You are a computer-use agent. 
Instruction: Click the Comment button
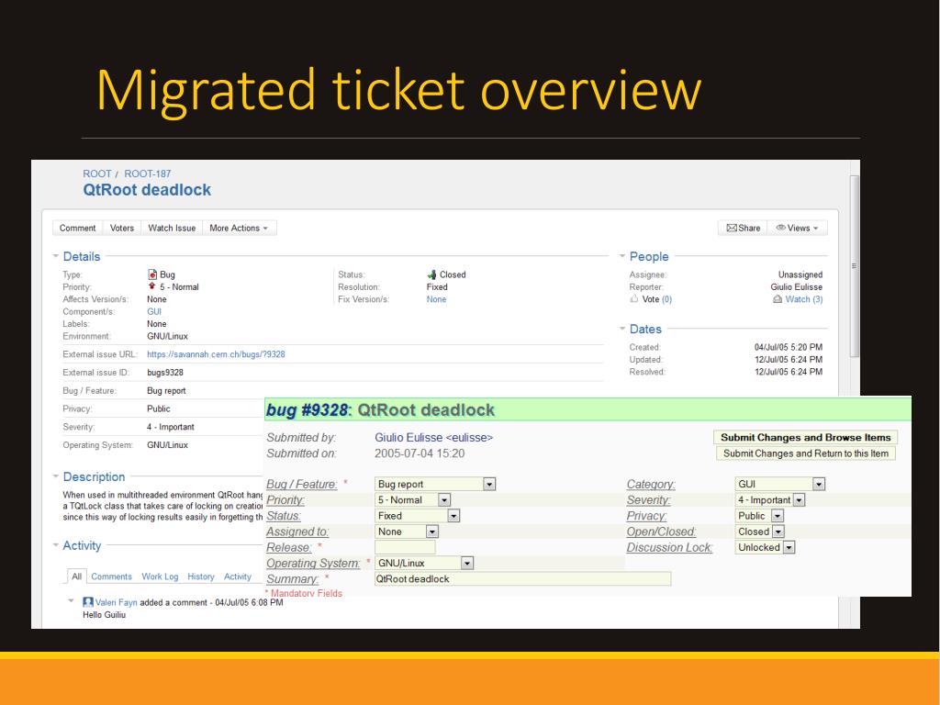point(77,228)
